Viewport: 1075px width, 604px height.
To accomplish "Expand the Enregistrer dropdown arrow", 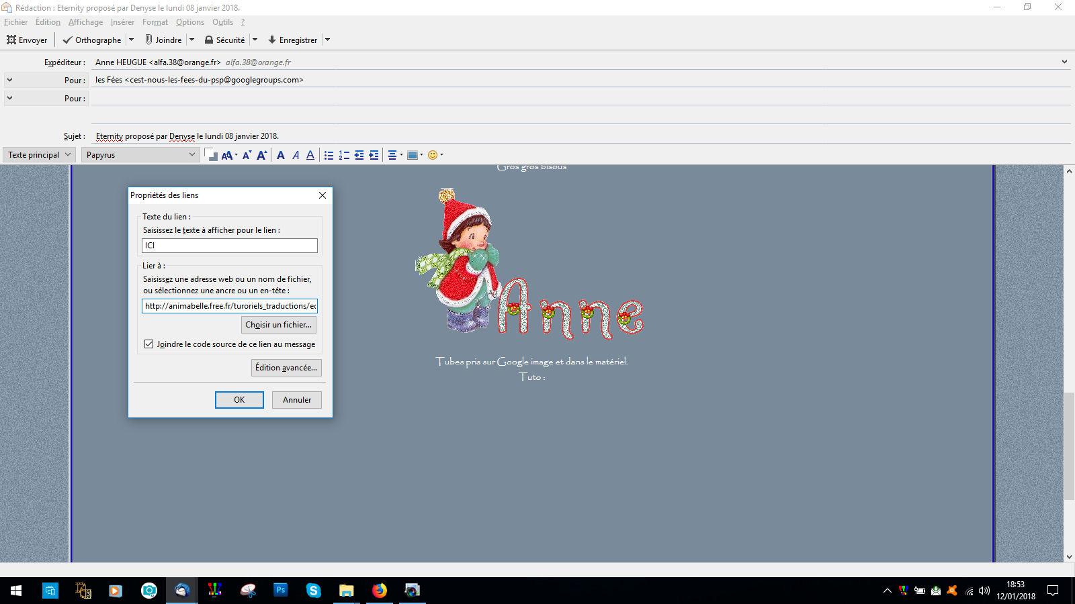I will [x=327, y=40].
